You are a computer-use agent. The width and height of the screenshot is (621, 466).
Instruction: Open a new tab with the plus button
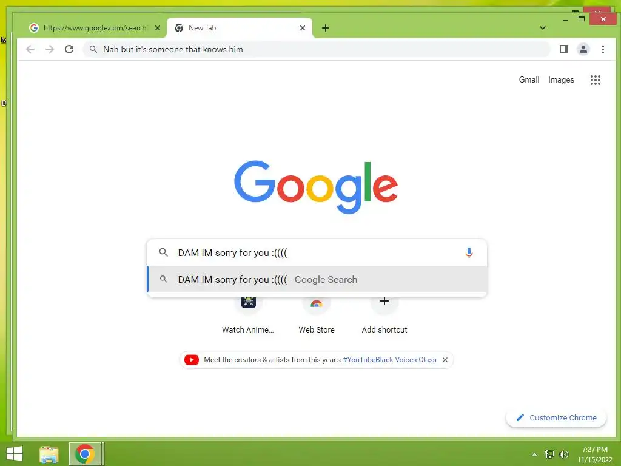point(326,28)
